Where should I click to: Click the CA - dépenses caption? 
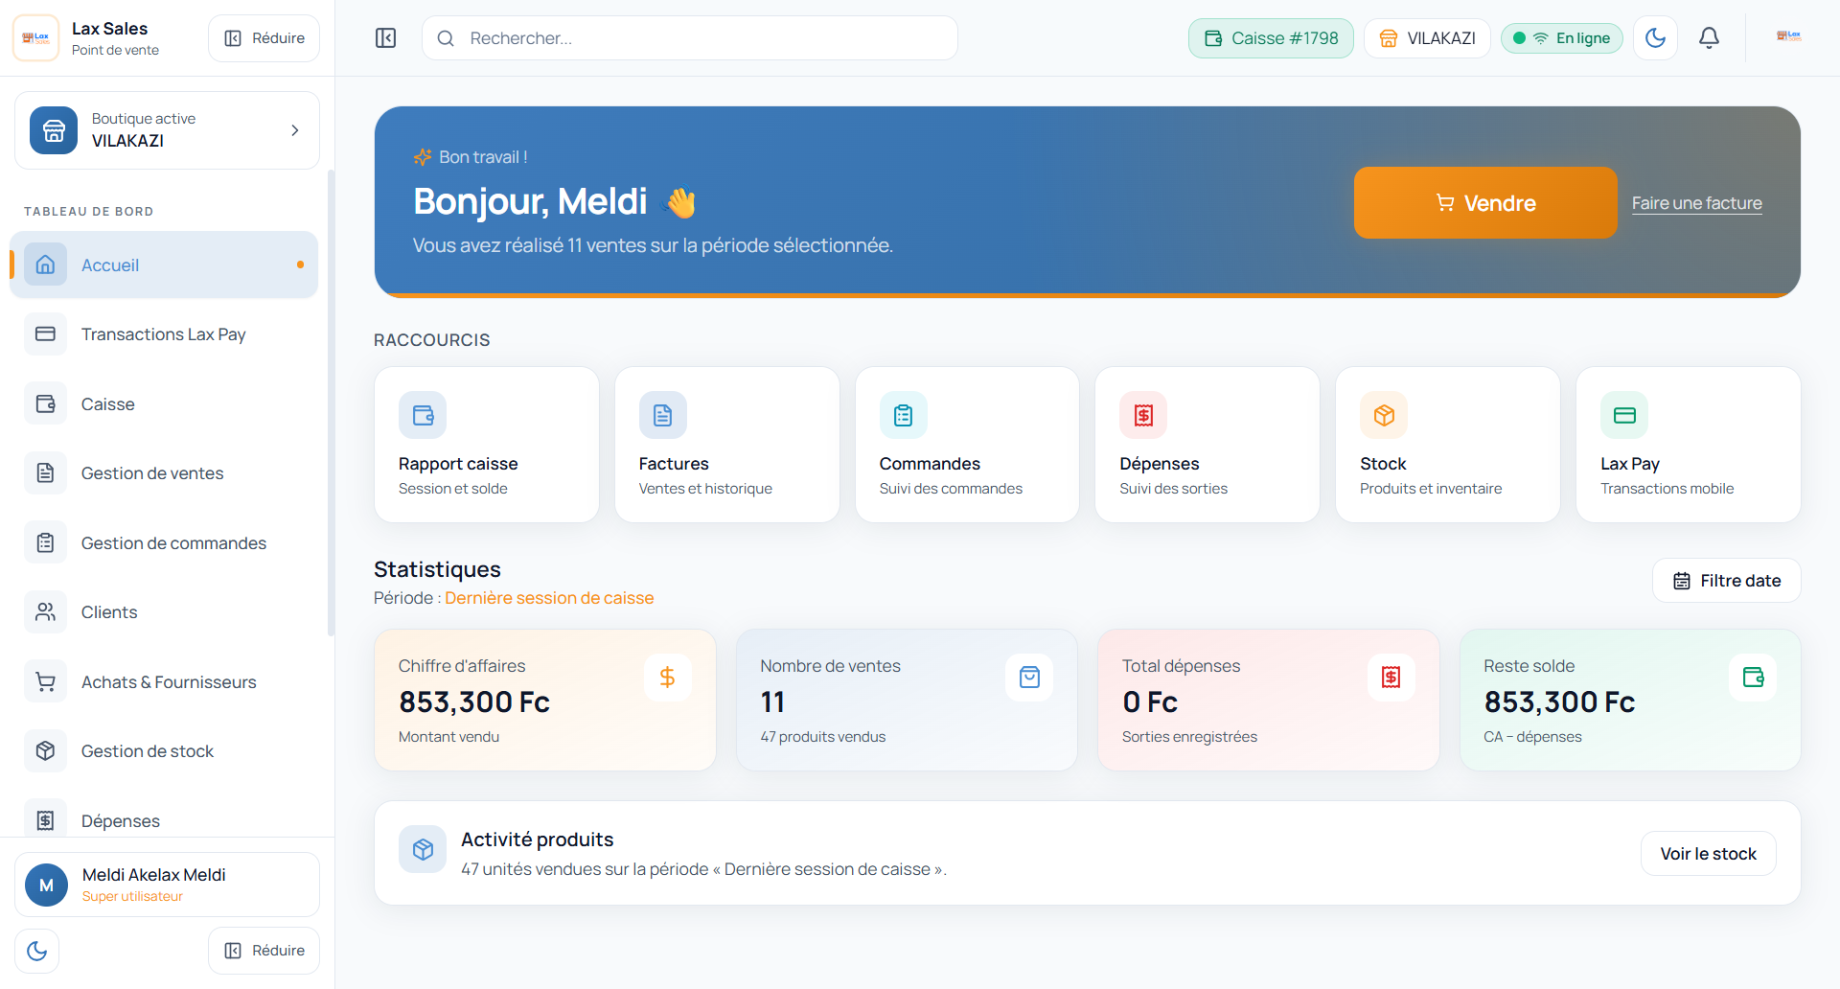point(1532,737)
